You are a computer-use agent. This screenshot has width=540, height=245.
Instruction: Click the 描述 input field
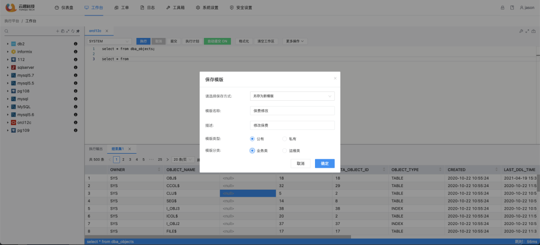point(292,125)
